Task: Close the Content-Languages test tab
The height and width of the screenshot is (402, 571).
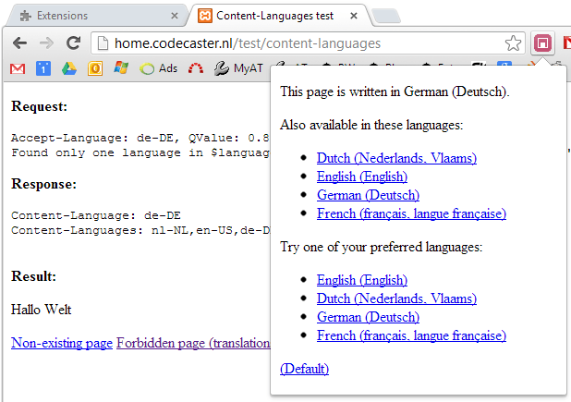Action: pyautogui.click(x=354, y=16)
